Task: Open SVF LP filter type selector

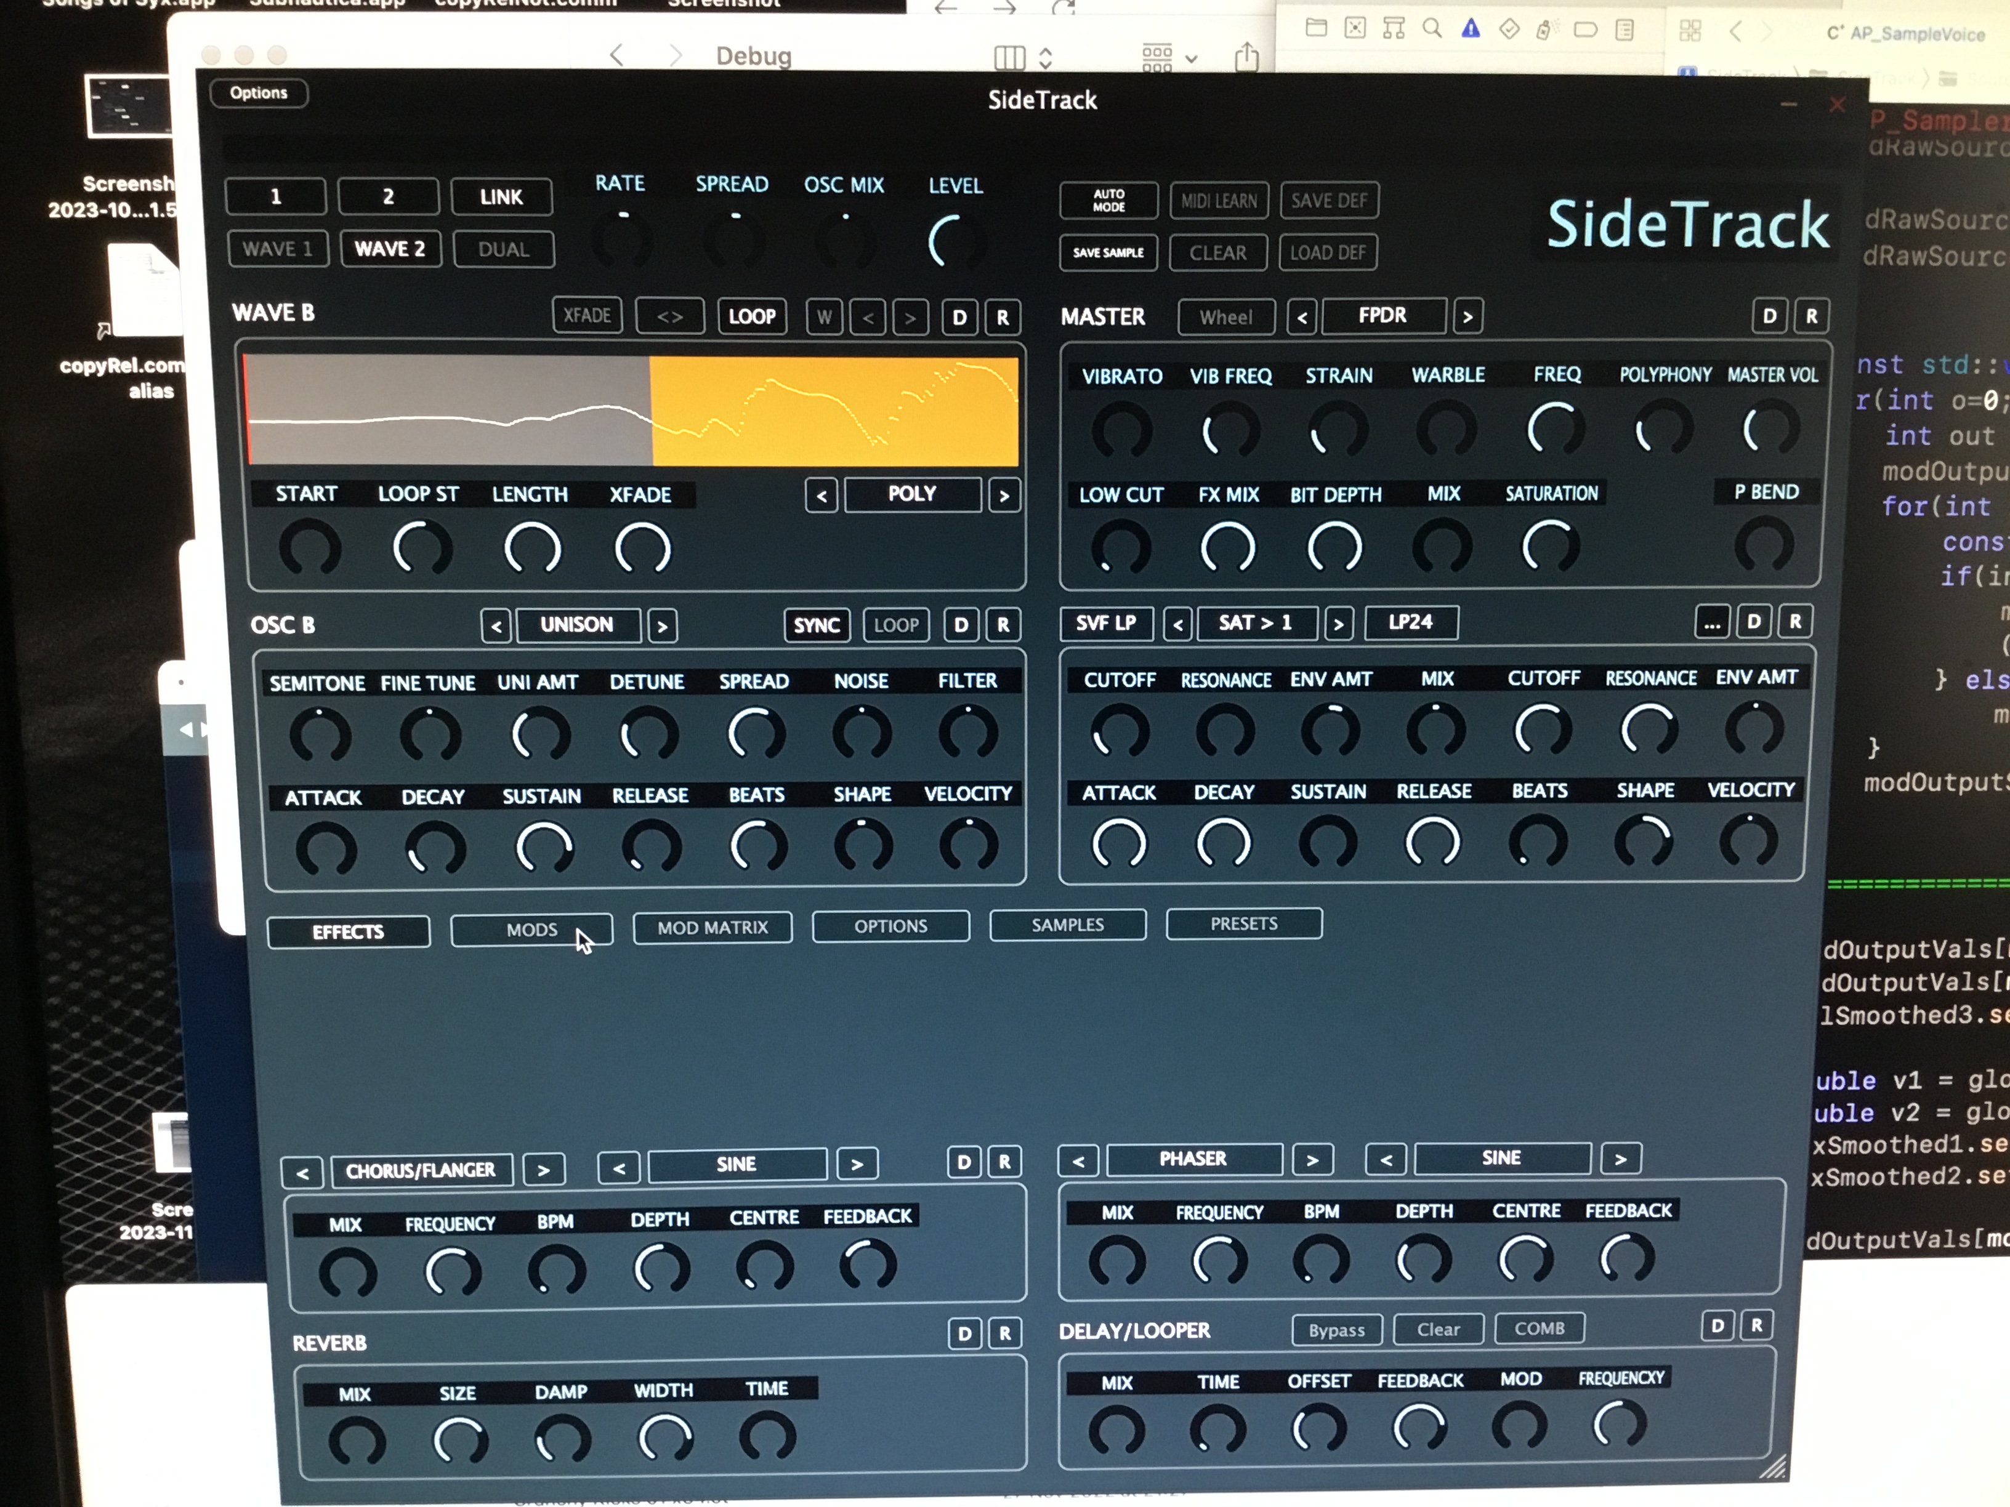Action: (x=1107, y=623)
